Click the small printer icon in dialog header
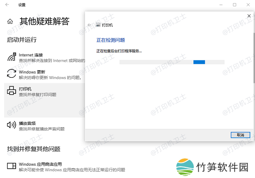255x178 pixels. [98, 25]
